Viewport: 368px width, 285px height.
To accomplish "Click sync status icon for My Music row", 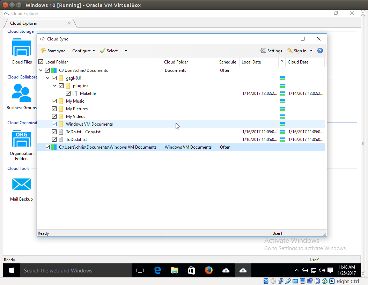I will point(282,101).
